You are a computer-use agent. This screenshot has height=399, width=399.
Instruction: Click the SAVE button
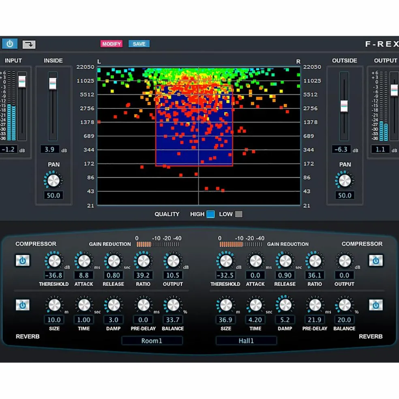pyautogui.click(x=139, y=44)
